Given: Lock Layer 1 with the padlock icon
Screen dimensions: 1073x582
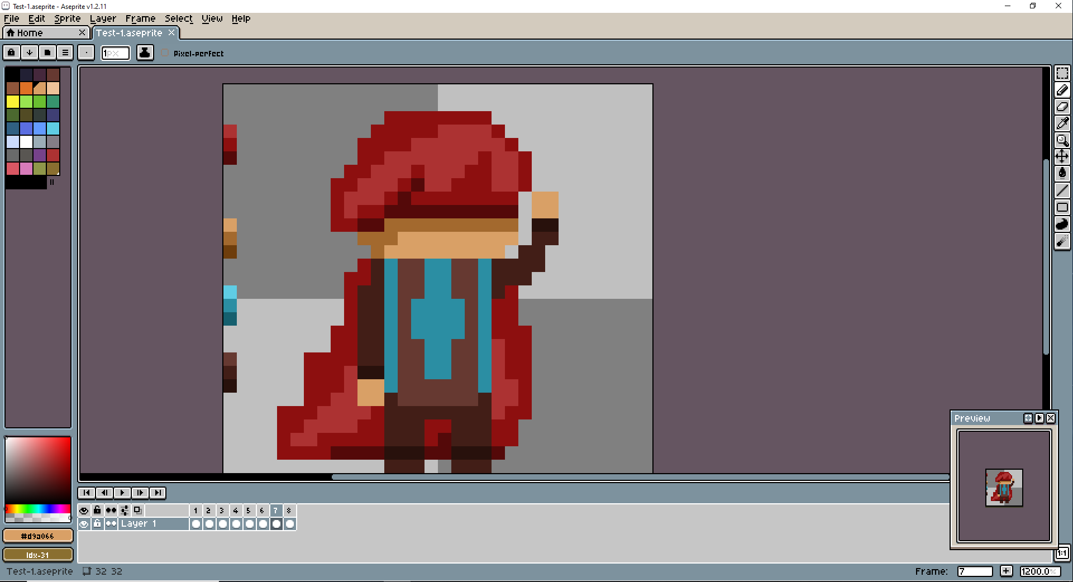Looking at the screenshot, I should (x=97, y=524).
